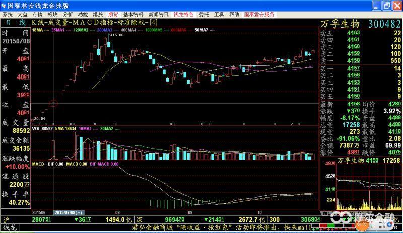This screenshot has height=233, width=403.
Task: Click the 万孚生物 stock name header
Action: click(x=340, y=24)
